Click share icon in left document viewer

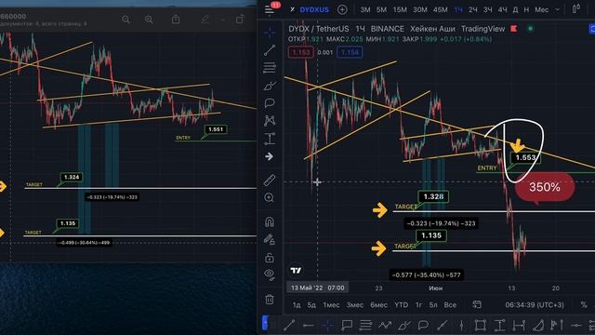pyautogui.click(x=176, y=19)
